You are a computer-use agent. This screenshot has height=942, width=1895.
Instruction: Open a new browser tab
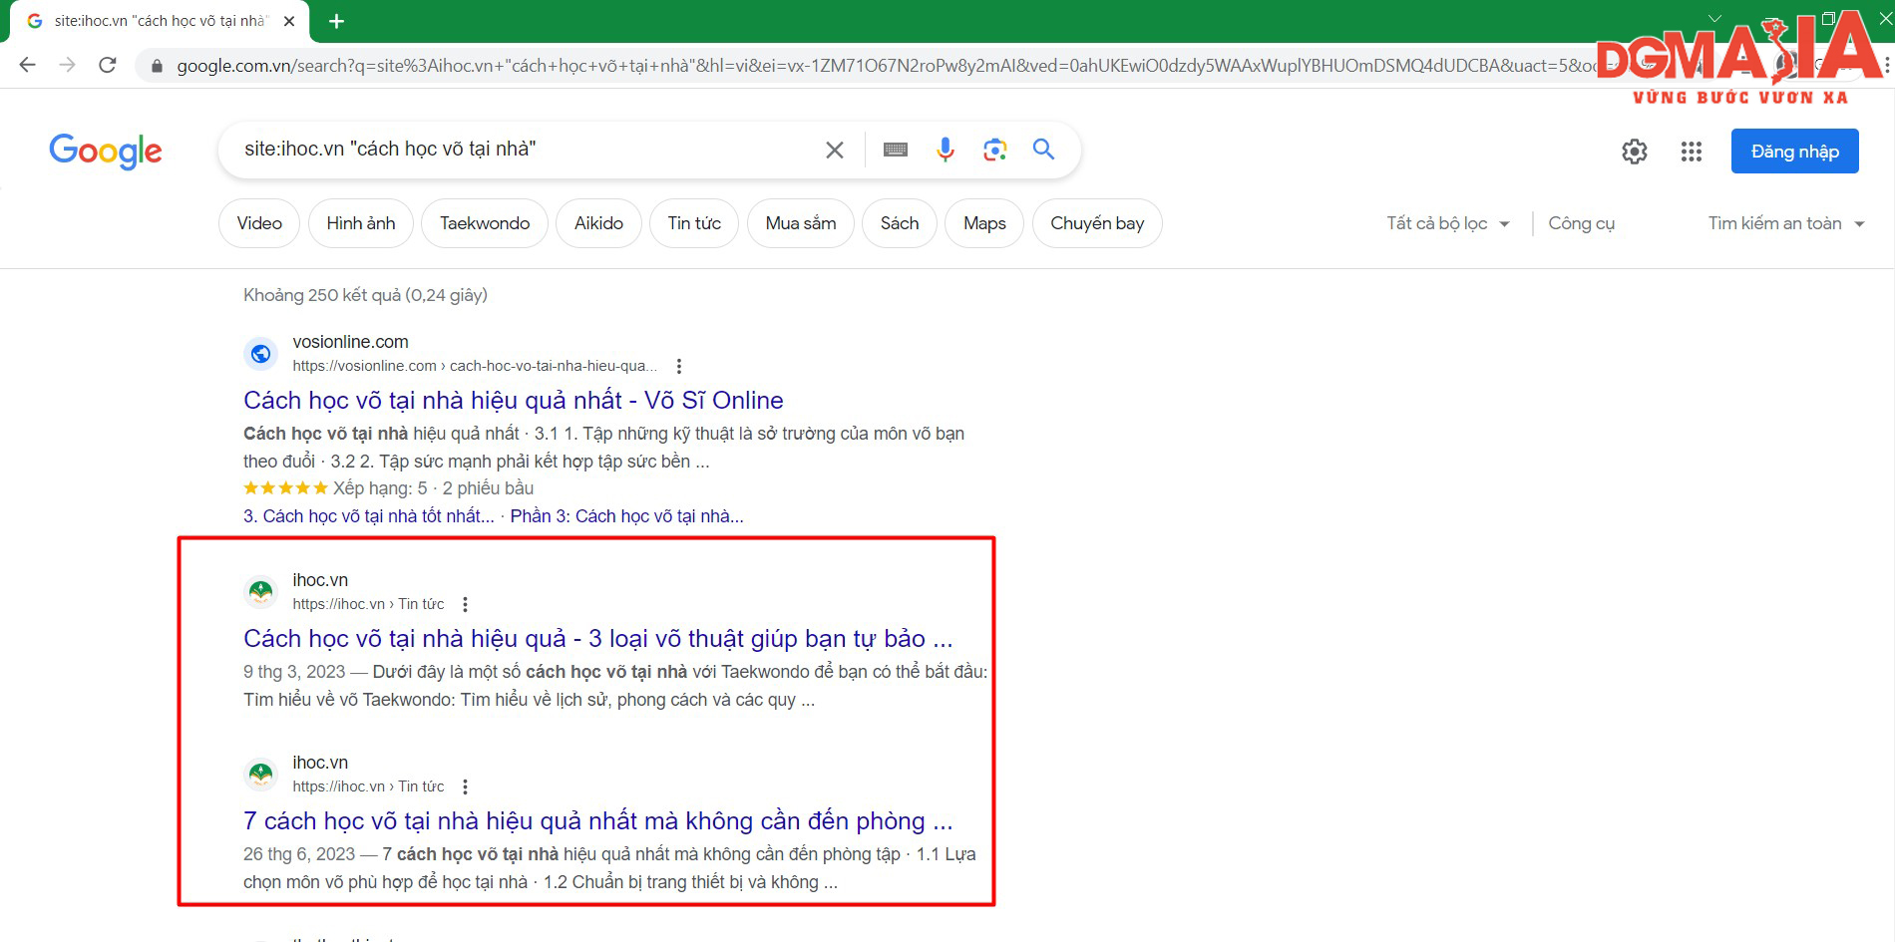click(337, 21)
